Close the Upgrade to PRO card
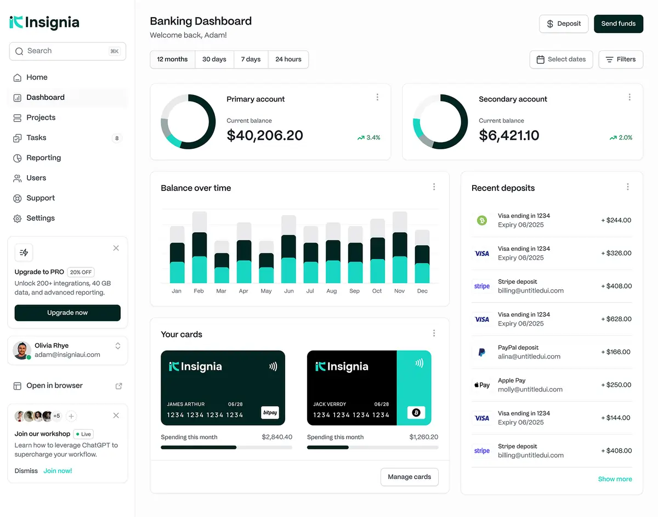This screenshot has width=658, height=517. click(116, 248)
